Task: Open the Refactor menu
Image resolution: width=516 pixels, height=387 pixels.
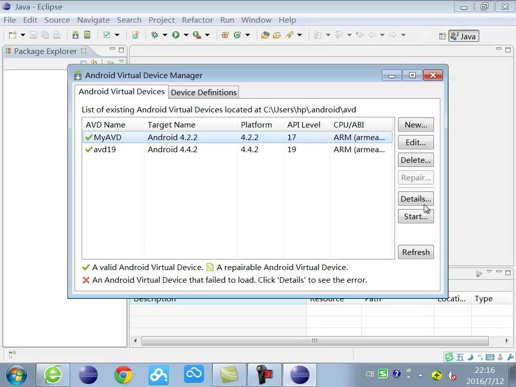Action: (198, 20)
